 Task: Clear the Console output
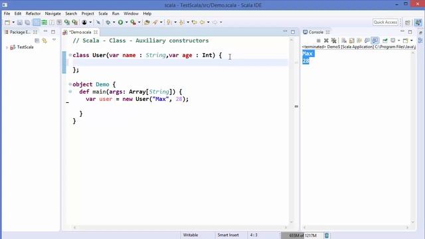[x=344, y=40]
